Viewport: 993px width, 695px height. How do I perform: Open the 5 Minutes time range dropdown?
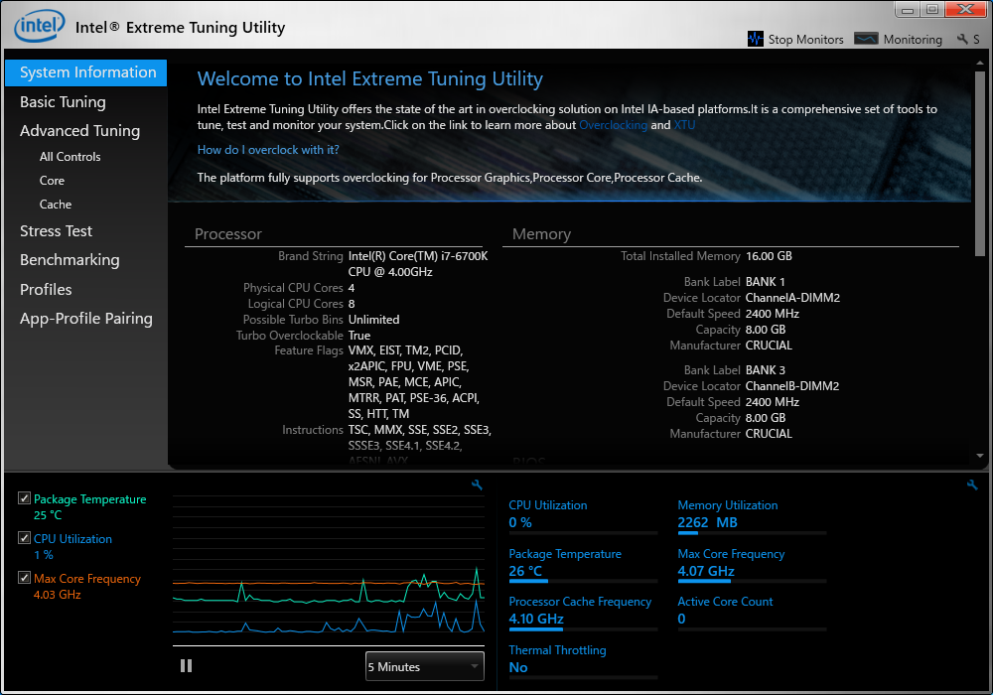click(424, 666)
